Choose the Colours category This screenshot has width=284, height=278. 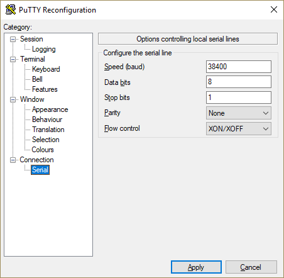click(x=43, y=150)
